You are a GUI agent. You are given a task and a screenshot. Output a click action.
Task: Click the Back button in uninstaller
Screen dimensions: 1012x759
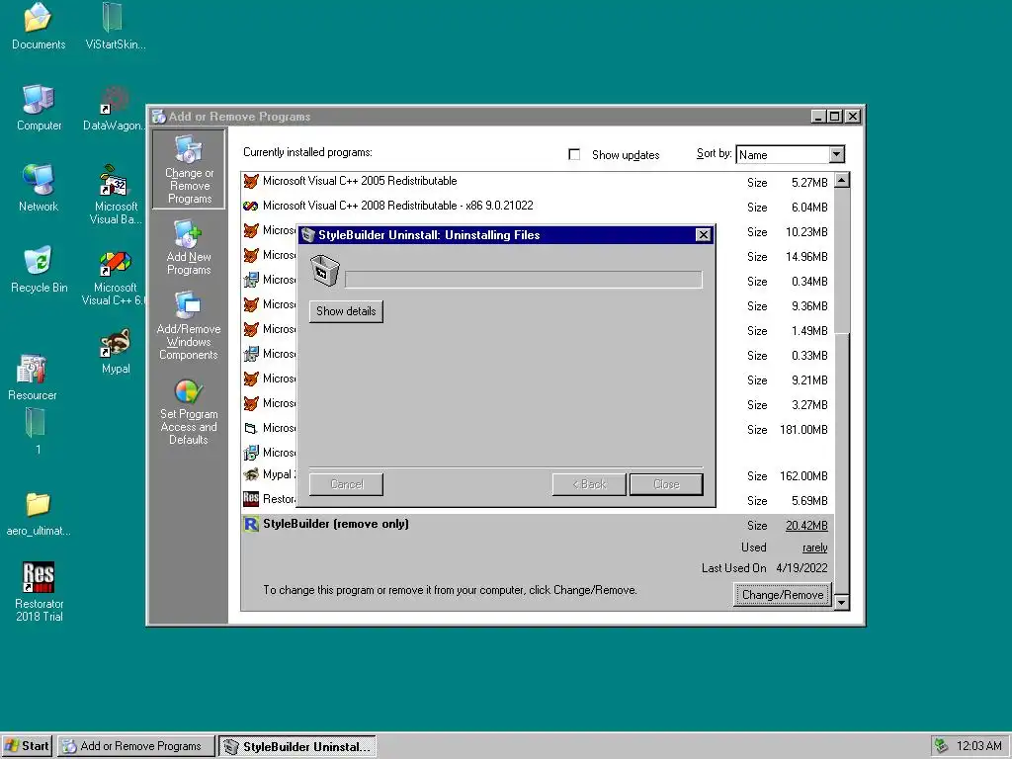tap(589, 484)
